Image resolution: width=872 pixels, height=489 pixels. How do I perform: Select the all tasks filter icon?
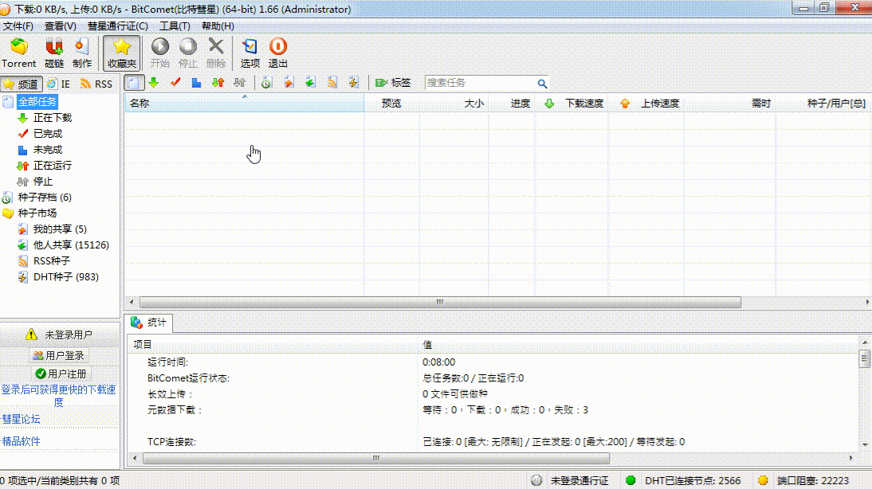click(x=134, y=83)
